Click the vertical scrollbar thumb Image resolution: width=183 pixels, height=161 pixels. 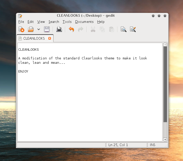tap(165, 84)
